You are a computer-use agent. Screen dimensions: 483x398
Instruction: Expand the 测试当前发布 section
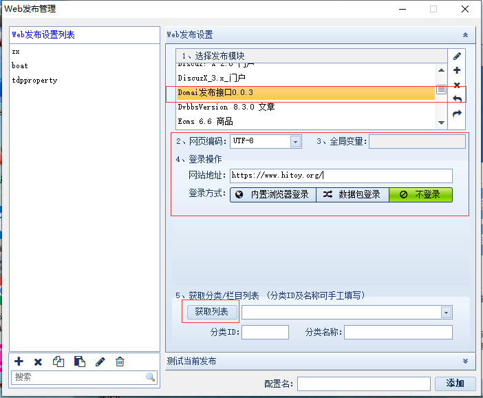[465, 361]
